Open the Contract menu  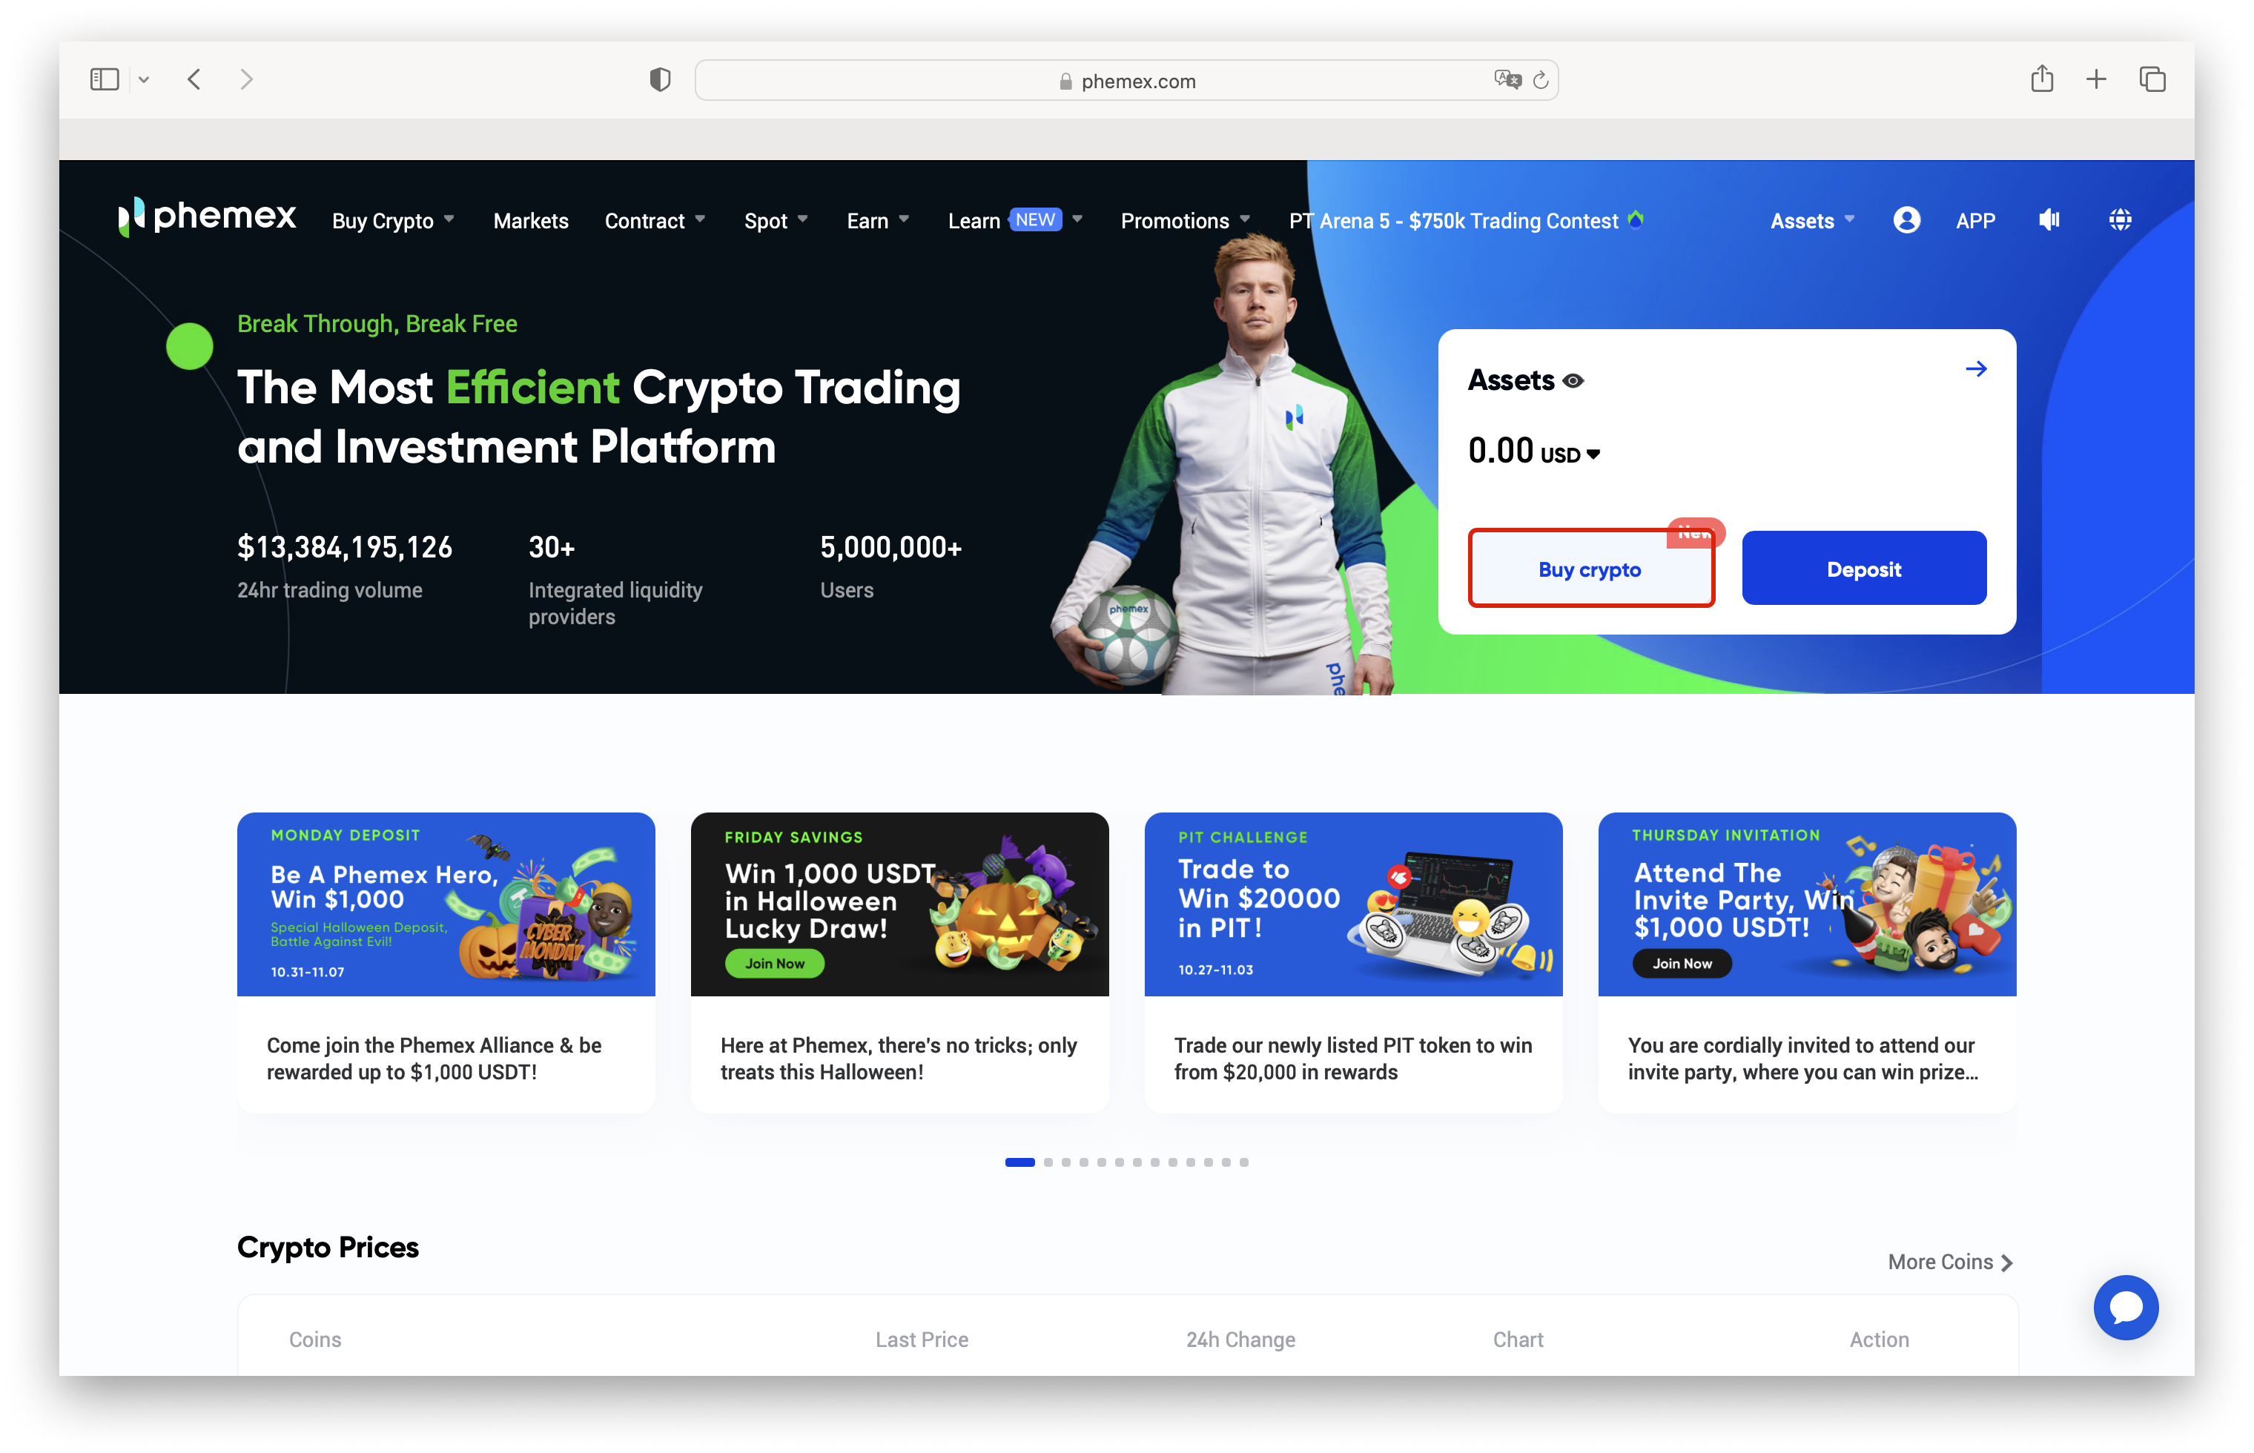[655, 221]
